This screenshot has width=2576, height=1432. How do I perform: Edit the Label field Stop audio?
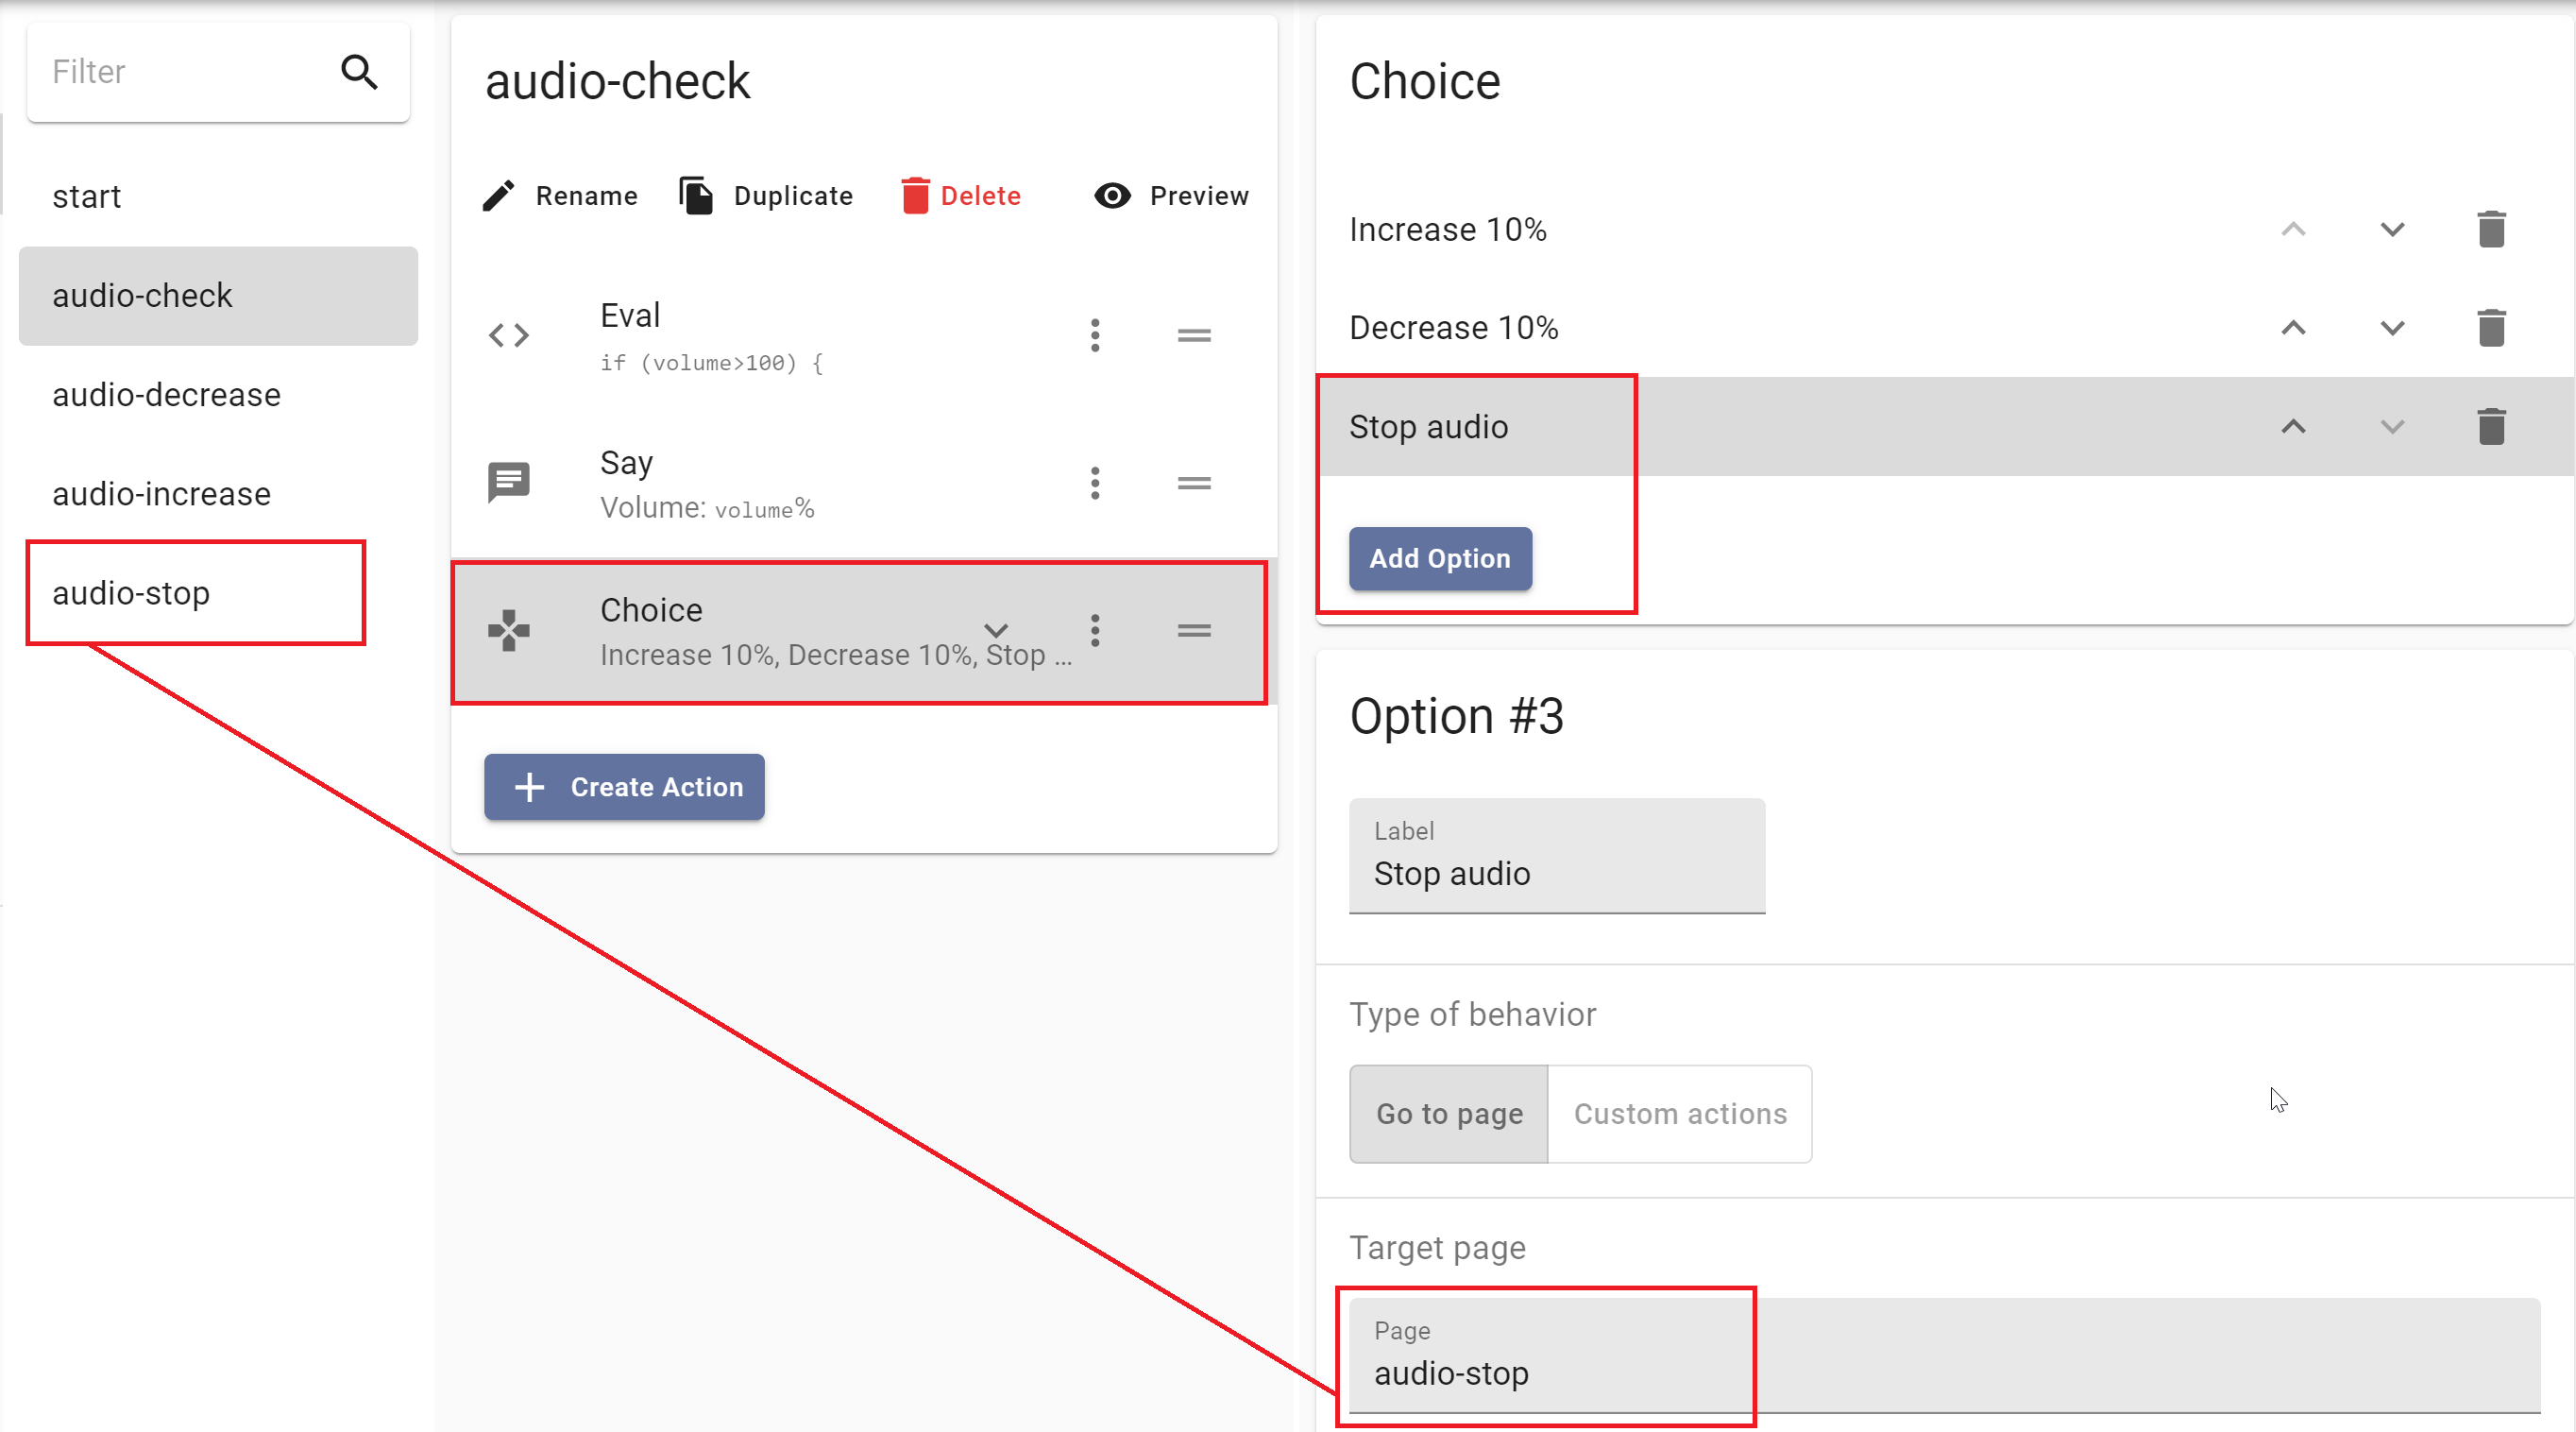coord(1557,856)
